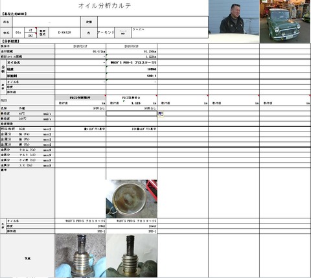Click the 鉛 (Pb) row label
The width and height of the screenshot is (311, 278).
click(25, 139)
